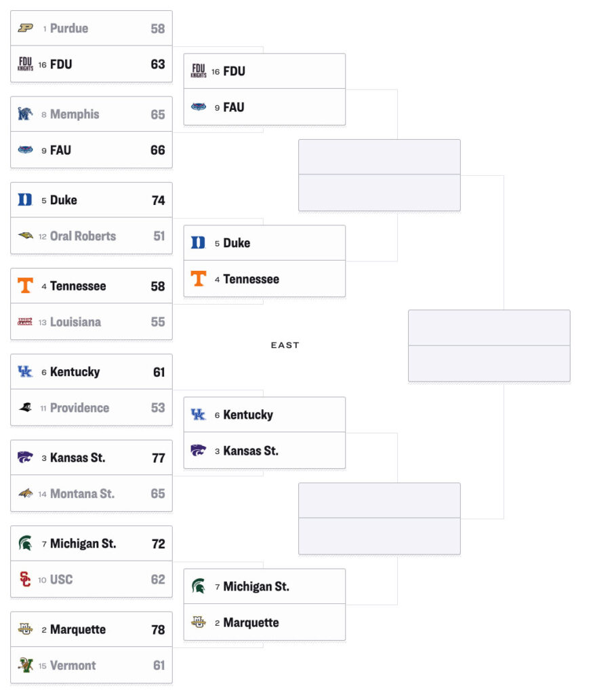Select FAU in the second-round matchup

click(x=264, y=107)
